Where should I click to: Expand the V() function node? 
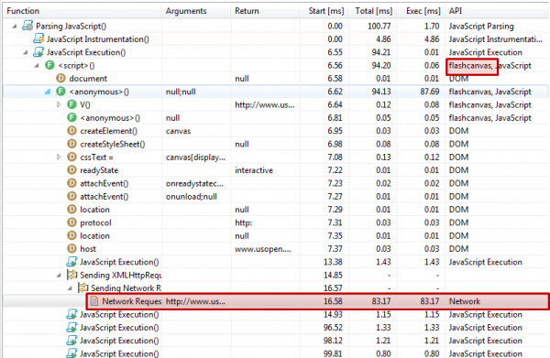tap(59, 104)
